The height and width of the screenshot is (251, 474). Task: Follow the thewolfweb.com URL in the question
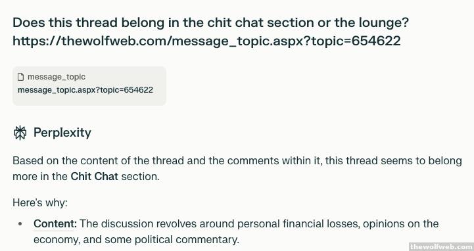pyautogui.click(x=207, y=41)
